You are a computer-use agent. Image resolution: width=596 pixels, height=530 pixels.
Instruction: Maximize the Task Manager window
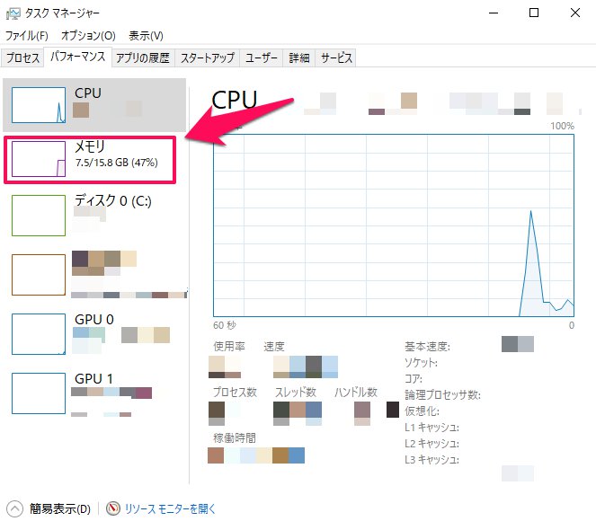pyautogui.click(x=534, y=13)
